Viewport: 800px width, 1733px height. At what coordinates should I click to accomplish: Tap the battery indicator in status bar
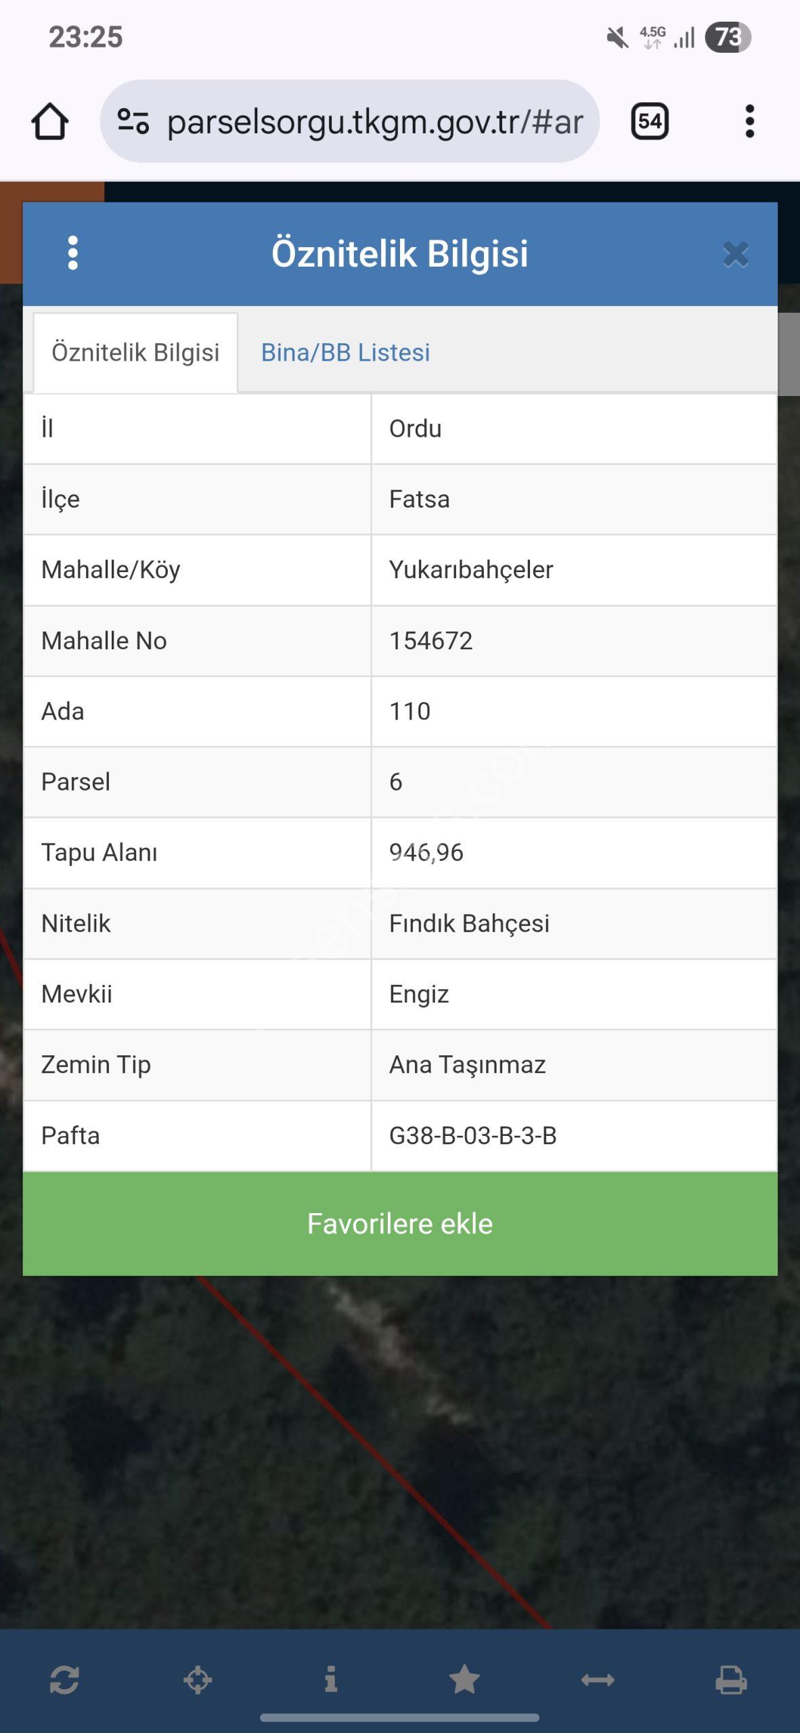pyautogui.click(x=728, y=37)
